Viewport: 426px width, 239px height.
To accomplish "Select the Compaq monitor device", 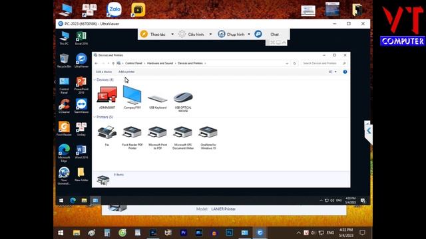I will point(132,98).
